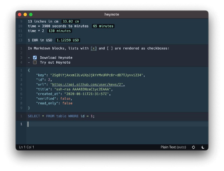Click the SELECT keyword in SQL block
The width and height of the screenshot is (224, 171).
coord(34,116)
